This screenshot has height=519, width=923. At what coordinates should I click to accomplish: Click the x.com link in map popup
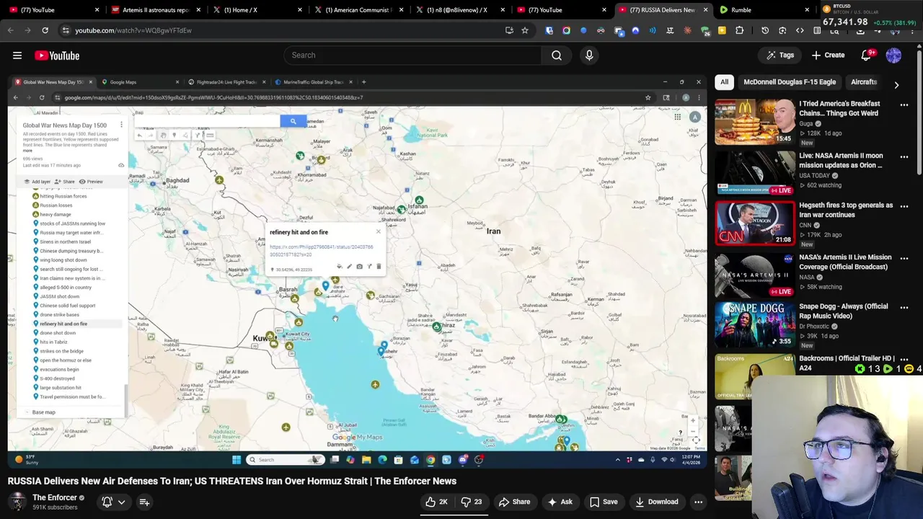pos(321,251)
